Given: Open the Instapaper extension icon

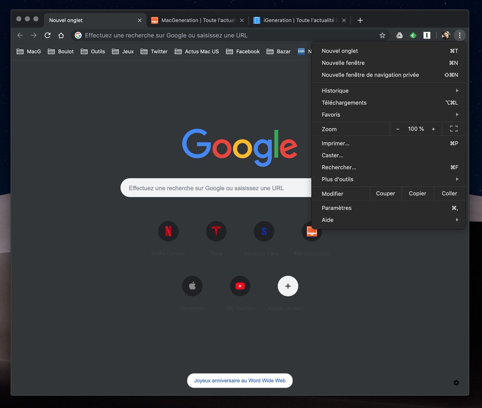Looking at the screenshot, I should click(x=427, y=35).
